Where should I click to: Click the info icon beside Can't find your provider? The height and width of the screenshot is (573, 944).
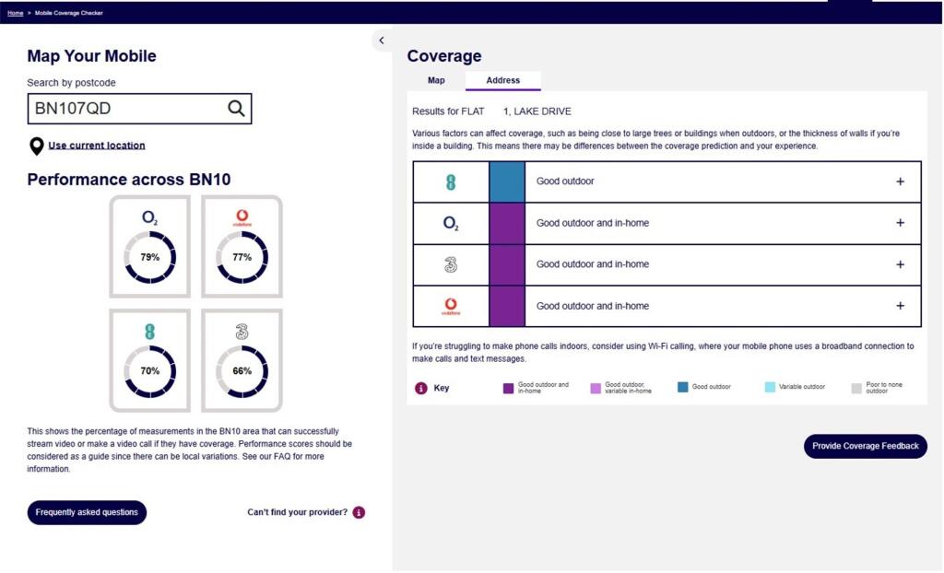(359, 512)
